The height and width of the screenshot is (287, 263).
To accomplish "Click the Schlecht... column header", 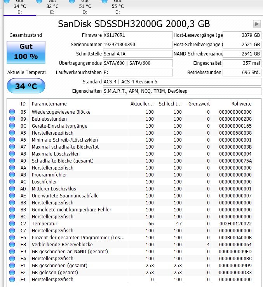I will coord(170,104).
